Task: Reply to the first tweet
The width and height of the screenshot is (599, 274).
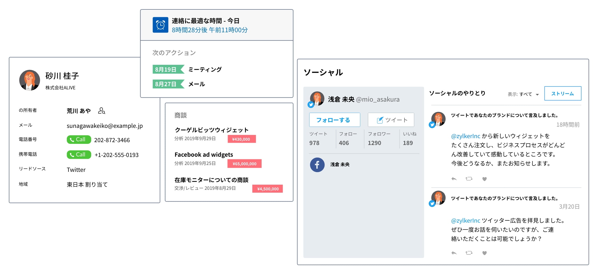Action: tap(454, 179)
